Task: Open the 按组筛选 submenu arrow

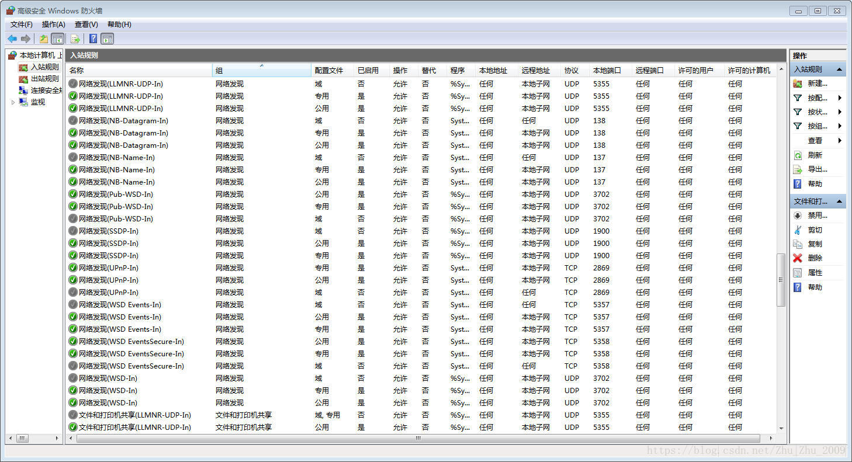Action: (840, 126)
